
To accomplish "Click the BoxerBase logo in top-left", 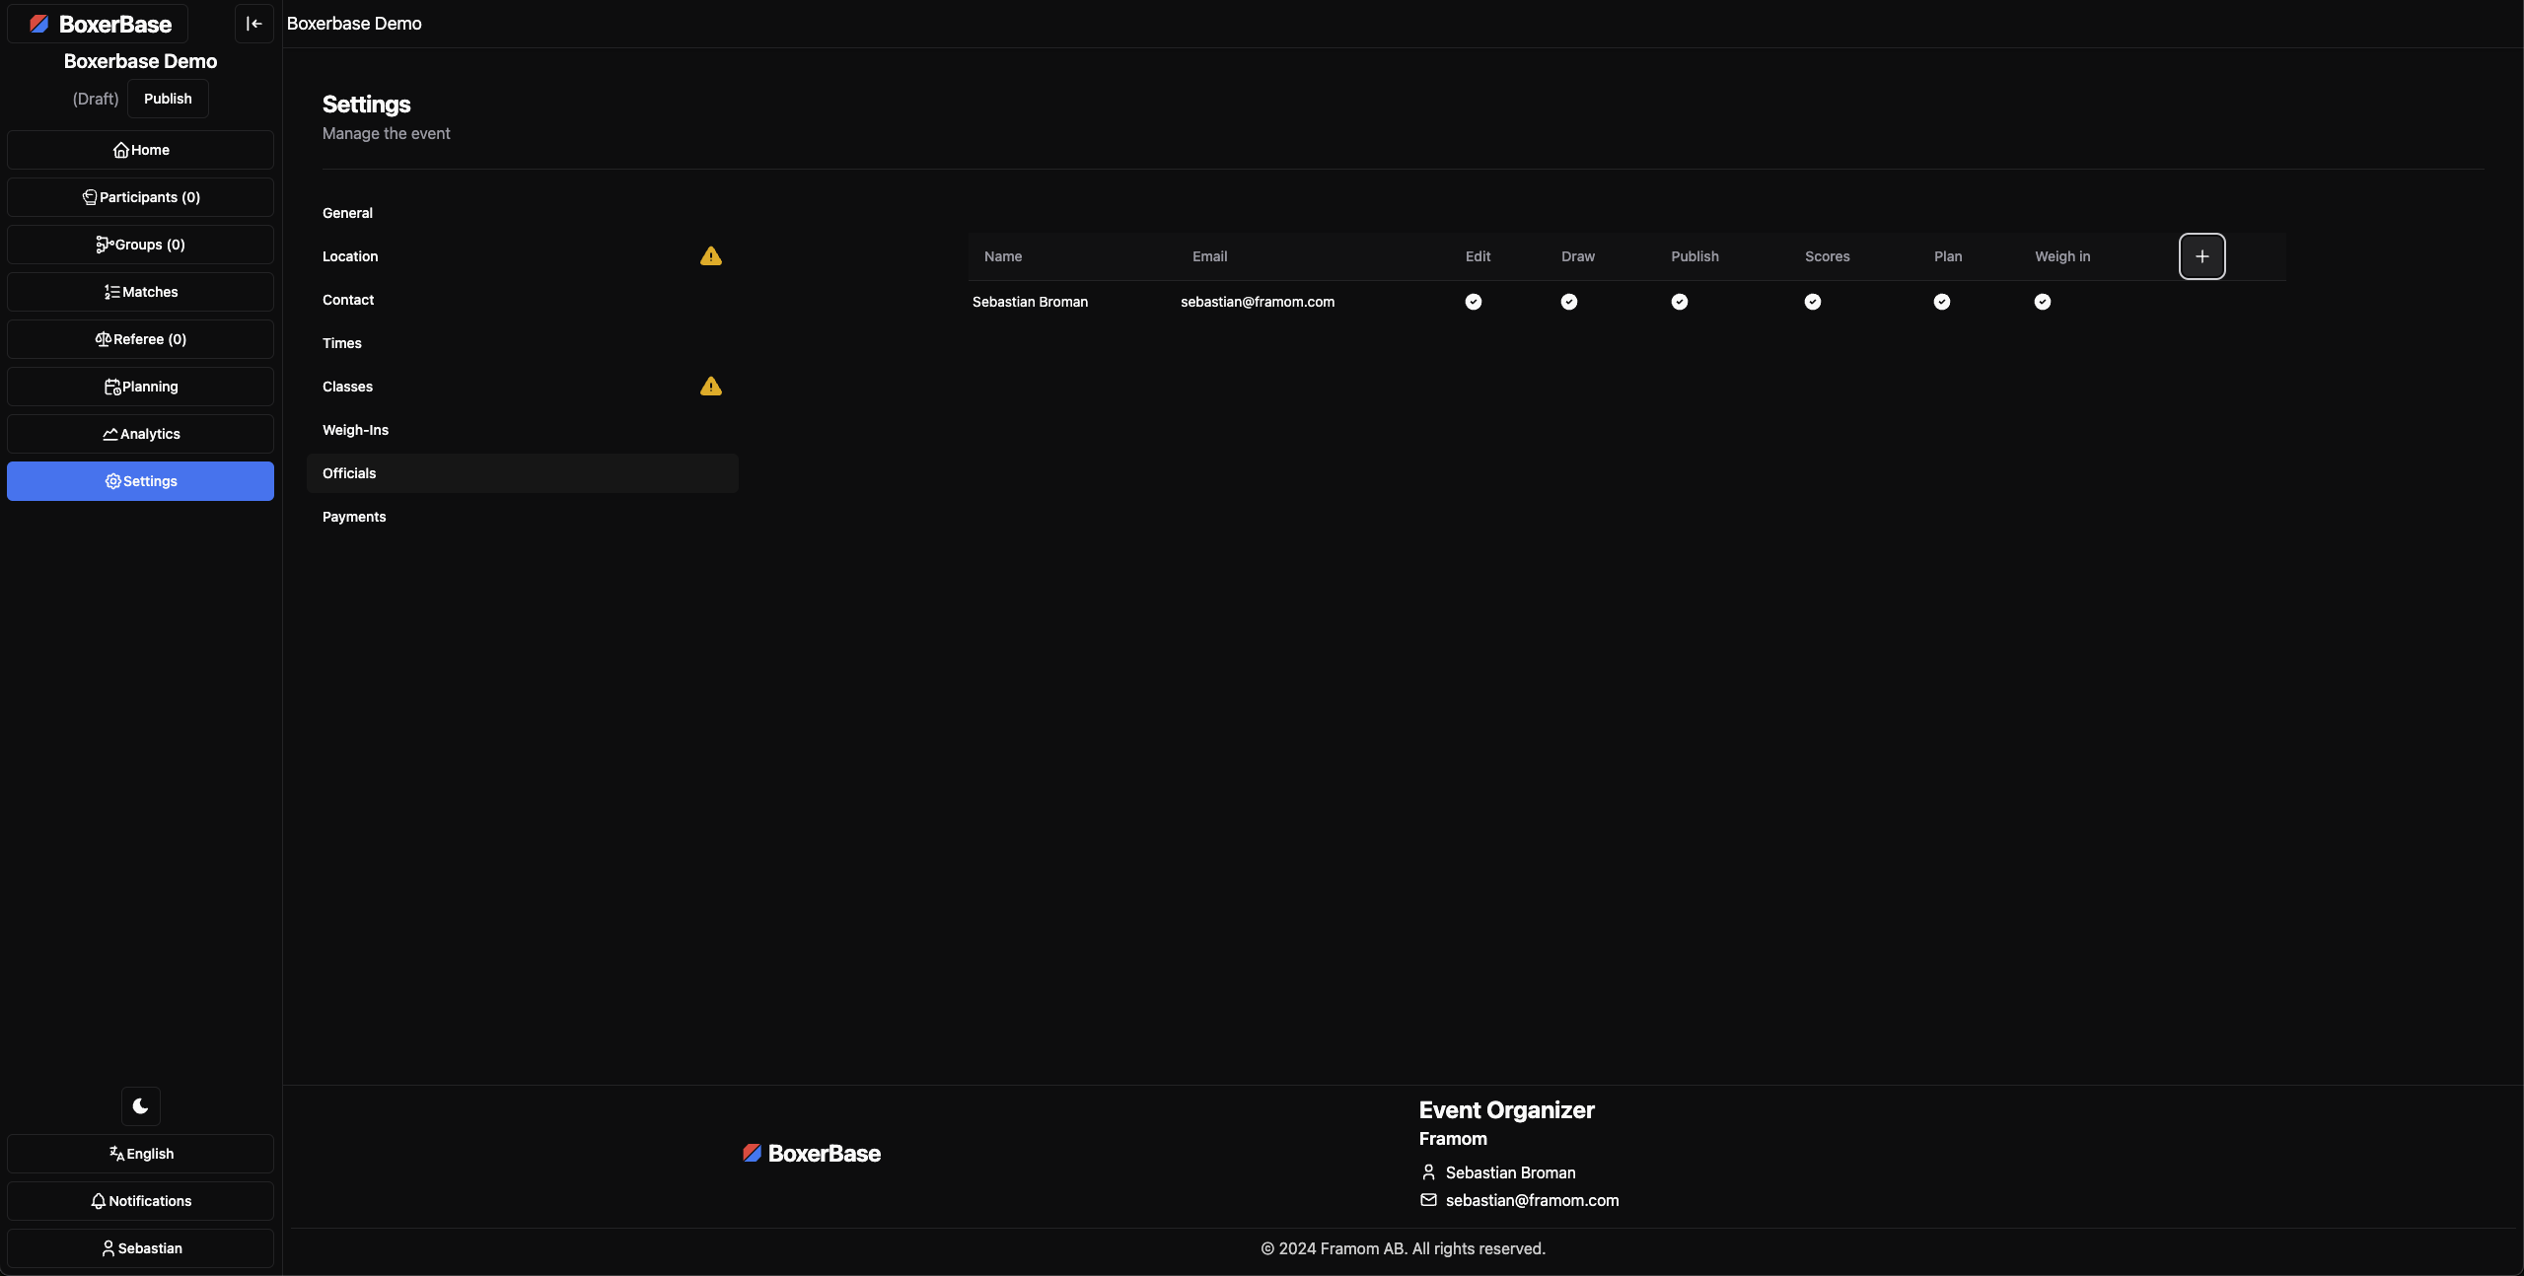I will [99, 24].
